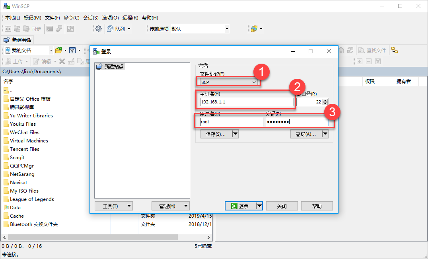Screen dimensions: 428x259
Task: Open the 工具(T) dropdown button
Action: click(x=113, y=206)
